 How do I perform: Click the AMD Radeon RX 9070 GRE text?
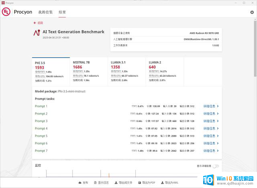[204, 33]
